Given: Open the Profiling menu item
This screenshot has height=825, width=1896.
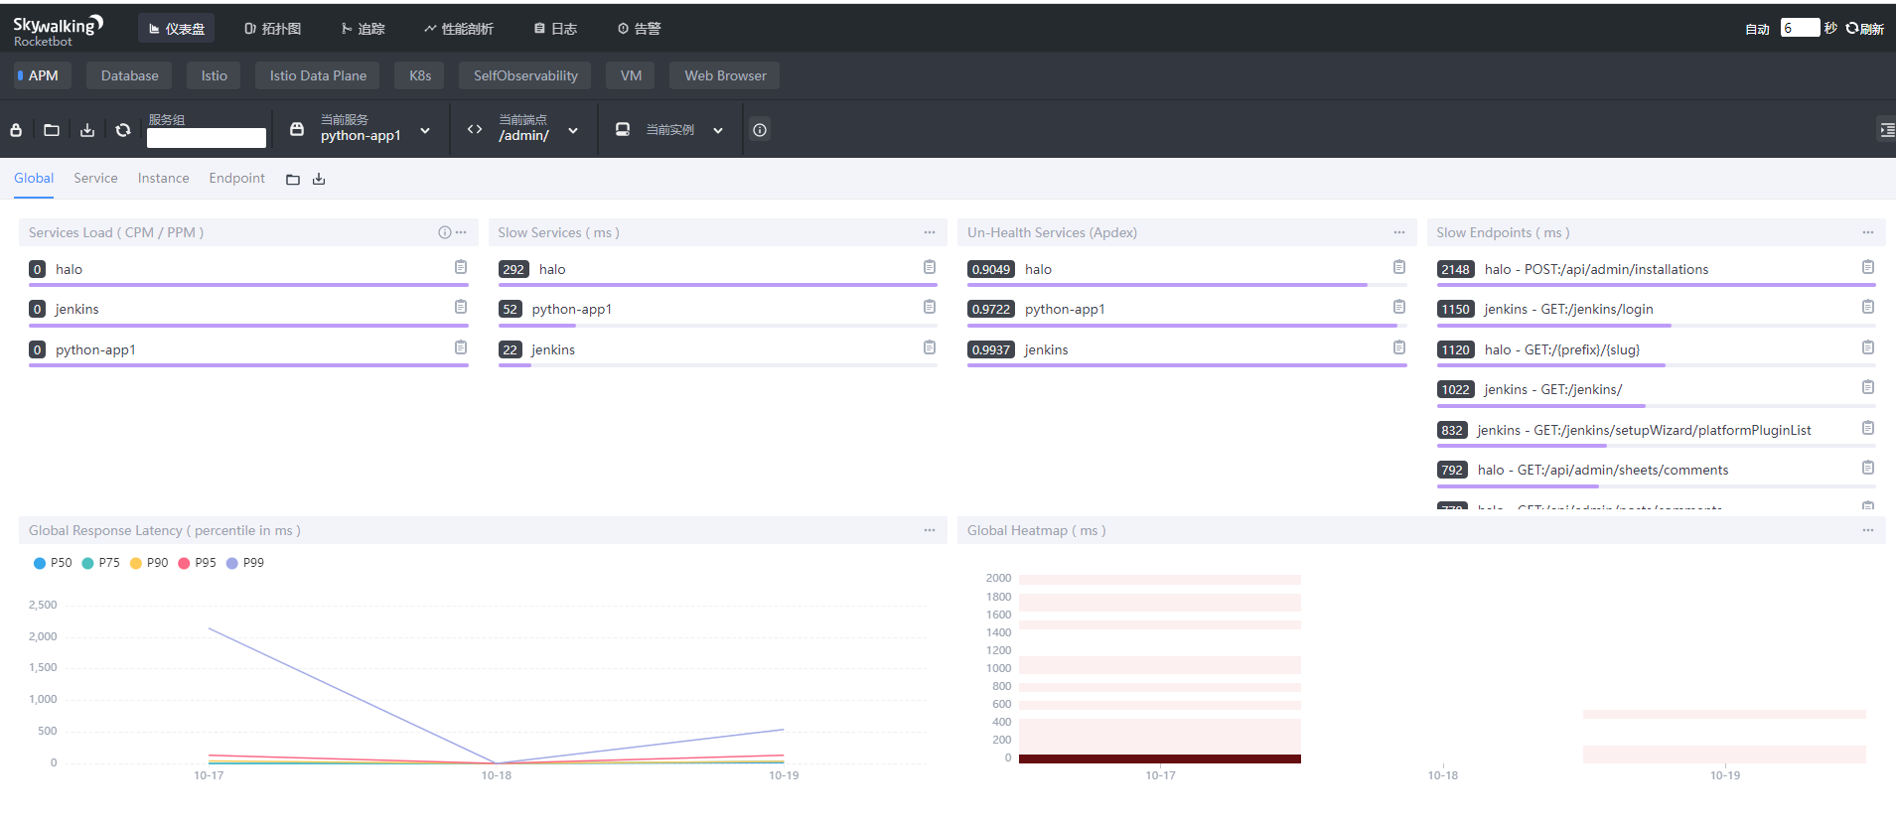Looking at the screenshot, I should pyautogui.click(x=458, y=29).
